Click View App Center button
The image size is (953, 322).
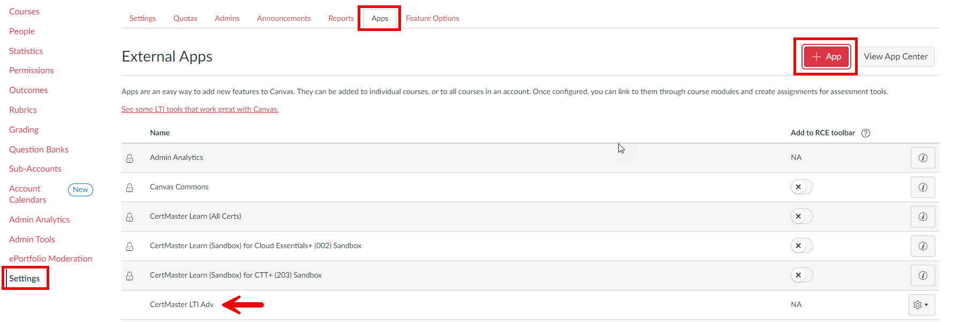point(896,56)
